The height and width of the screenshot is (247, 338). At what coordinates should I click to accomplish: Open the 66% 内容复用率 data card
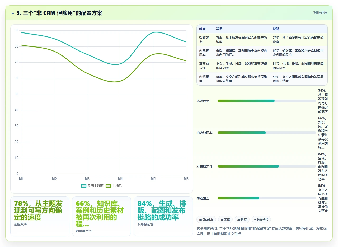click(101, 216)
